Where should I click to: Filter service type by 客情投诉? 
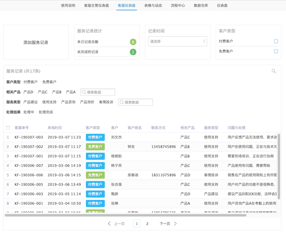pos(106,102)
